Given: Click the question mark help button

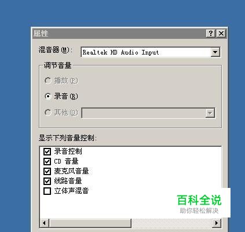Looking at the screenshot, I should coord(211,34).
